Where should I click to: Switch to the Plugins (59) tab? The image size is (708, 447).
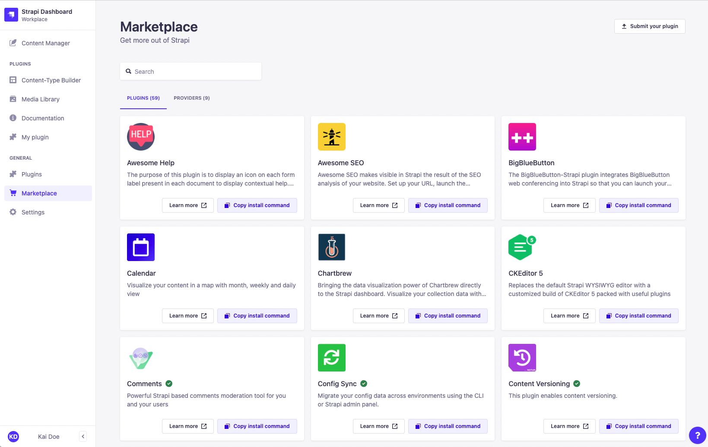pyautogui.click(x=143, y=98)
